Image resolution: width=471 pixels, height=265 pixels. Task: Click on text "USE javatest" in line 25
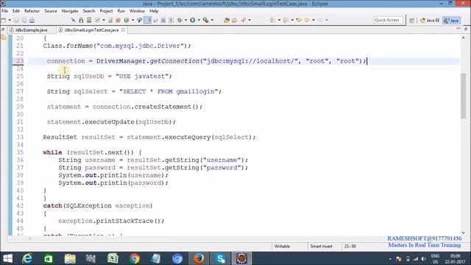[x=142, y=77]
